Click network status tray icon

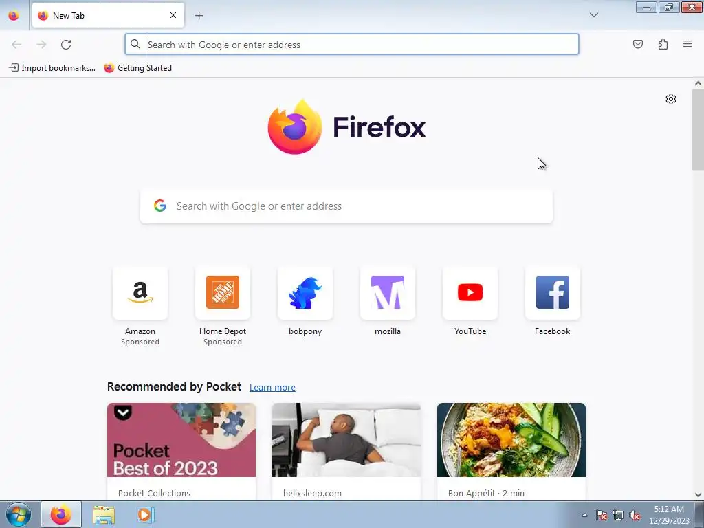pos(618,515)
